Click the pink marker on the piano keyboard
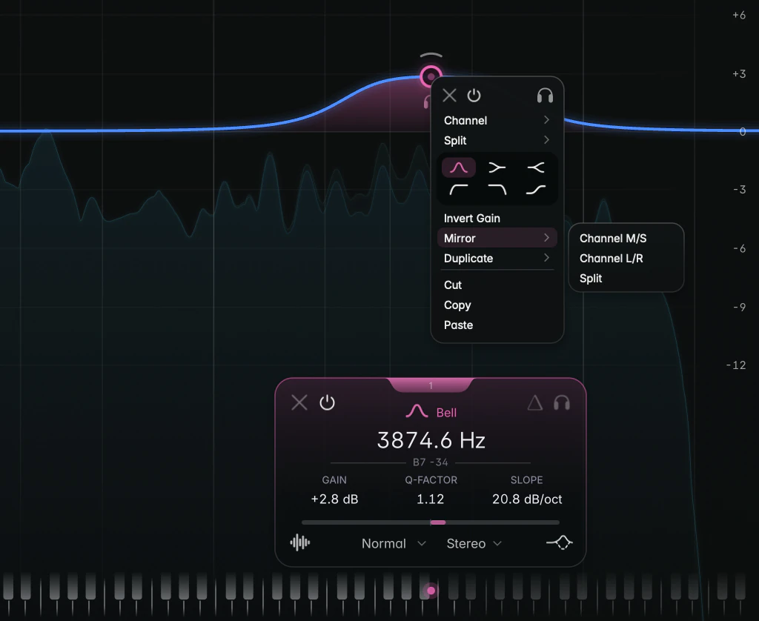The image size is (759, 621). [431, 591]
